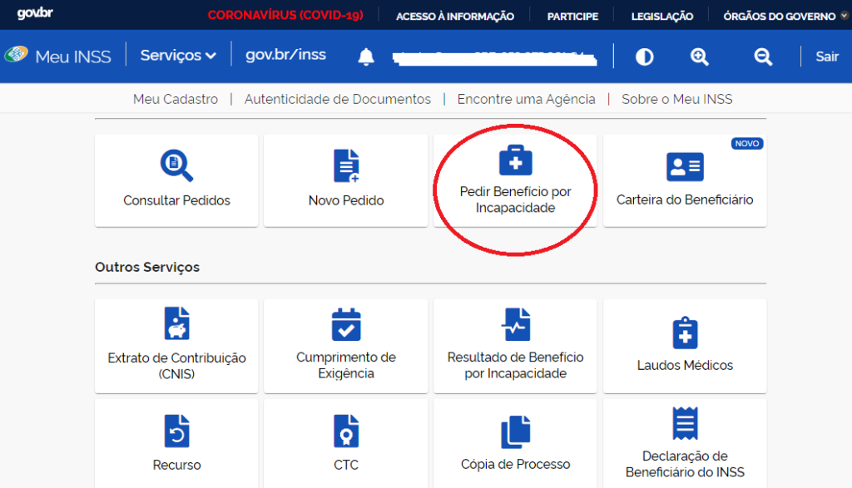852x488 pixels.
Task: Click the Cópia de Processo label
Action: coord(515,464)
